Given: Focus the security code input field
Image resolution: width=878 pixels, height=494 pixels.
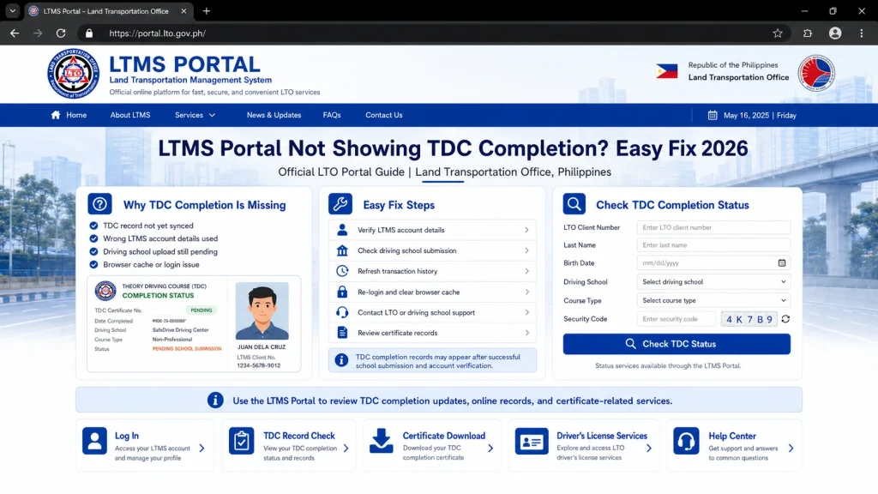Looking at the screenshot, I should [x=677, y=319].
